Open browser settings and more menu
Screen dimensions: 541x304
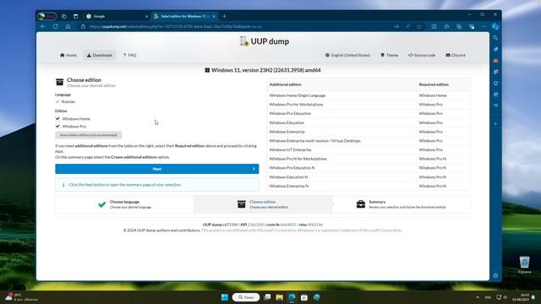click(484, 26)
